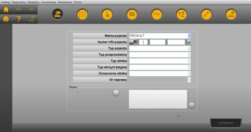Click the Oznaczenie silnika label
The height and width of the screenshot is (132, 251).
tap(113, 73)
